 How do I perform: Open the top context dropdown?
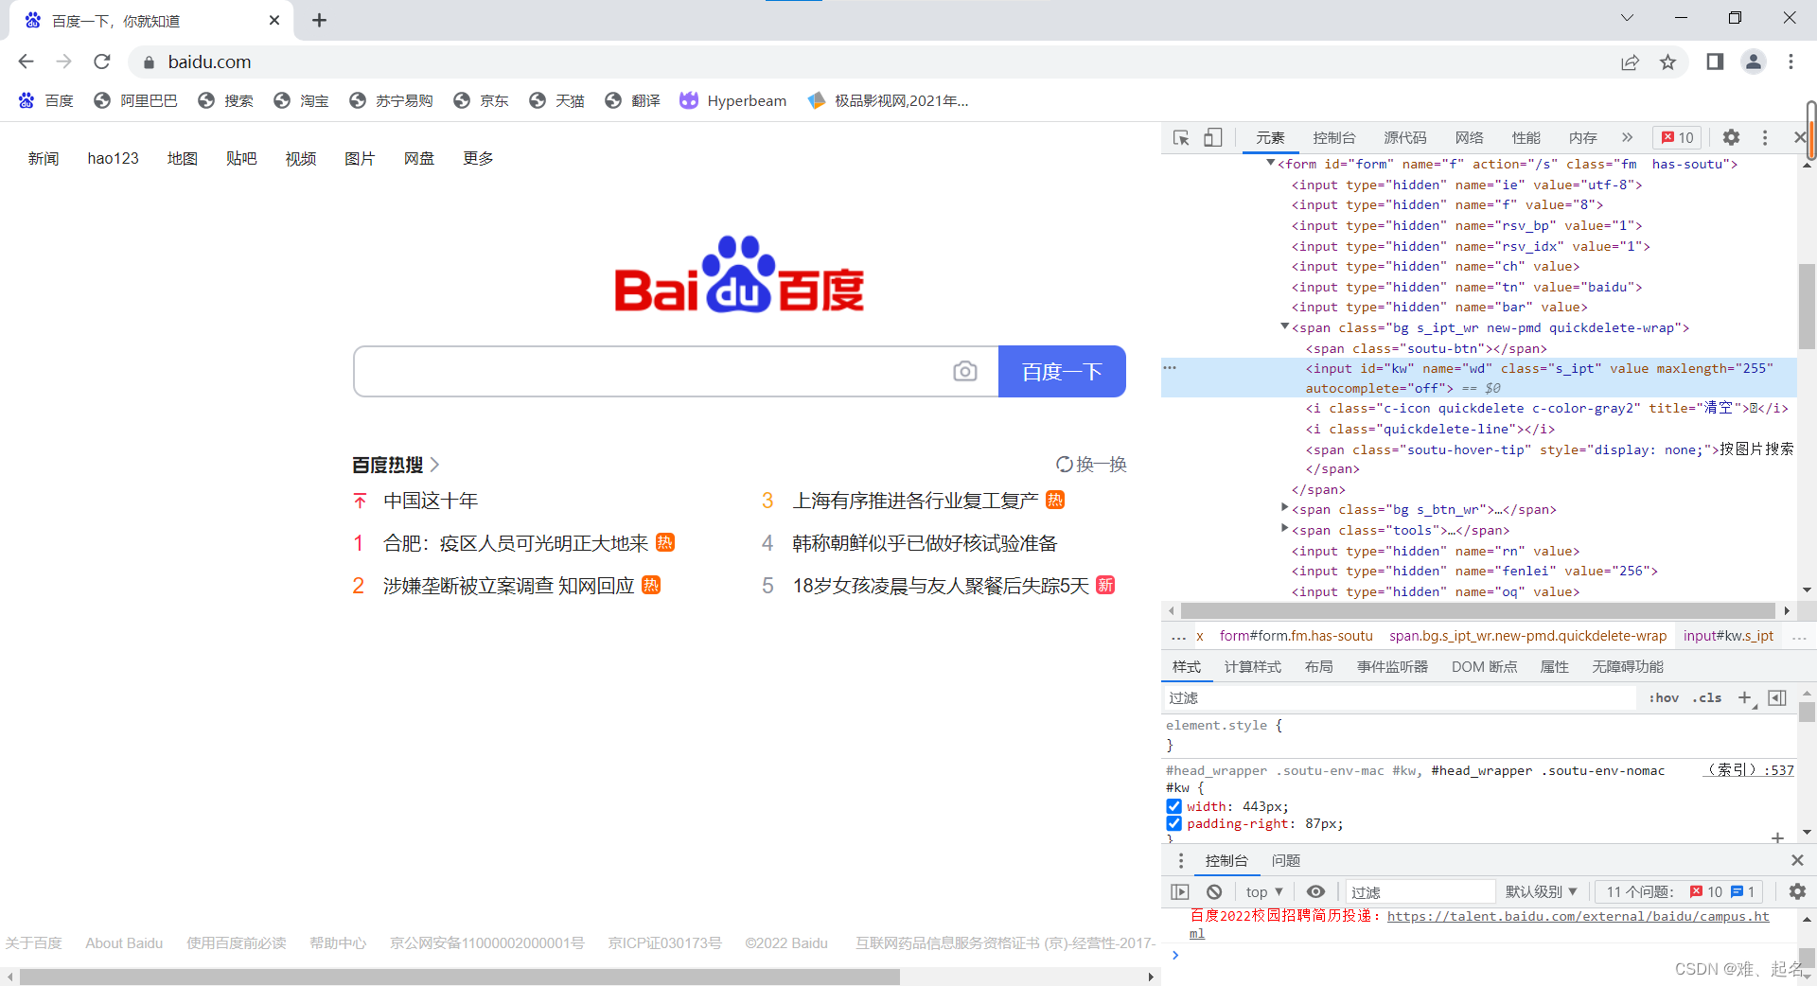(1264, 891)
